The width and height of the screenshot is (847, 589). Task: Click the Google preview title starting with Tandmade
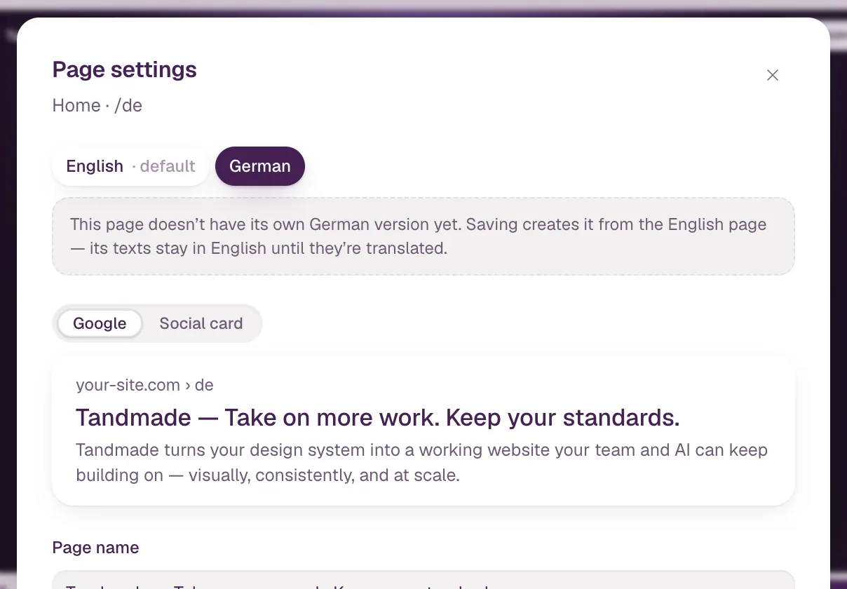pos(378,418)
